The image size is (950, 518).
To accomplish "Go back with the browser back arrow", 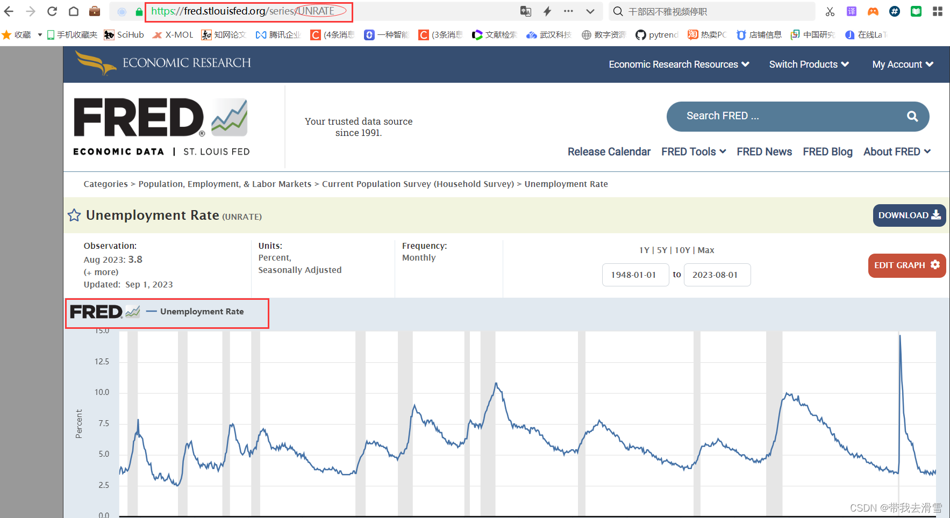I will pyautogui.click(x=9, y=11).
